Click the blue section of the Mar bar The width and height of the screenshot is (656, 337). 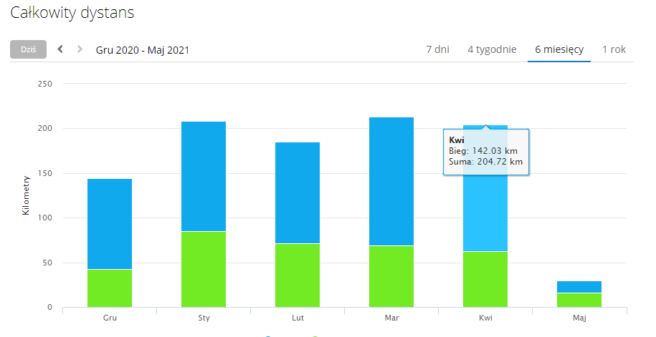(391, 181)
